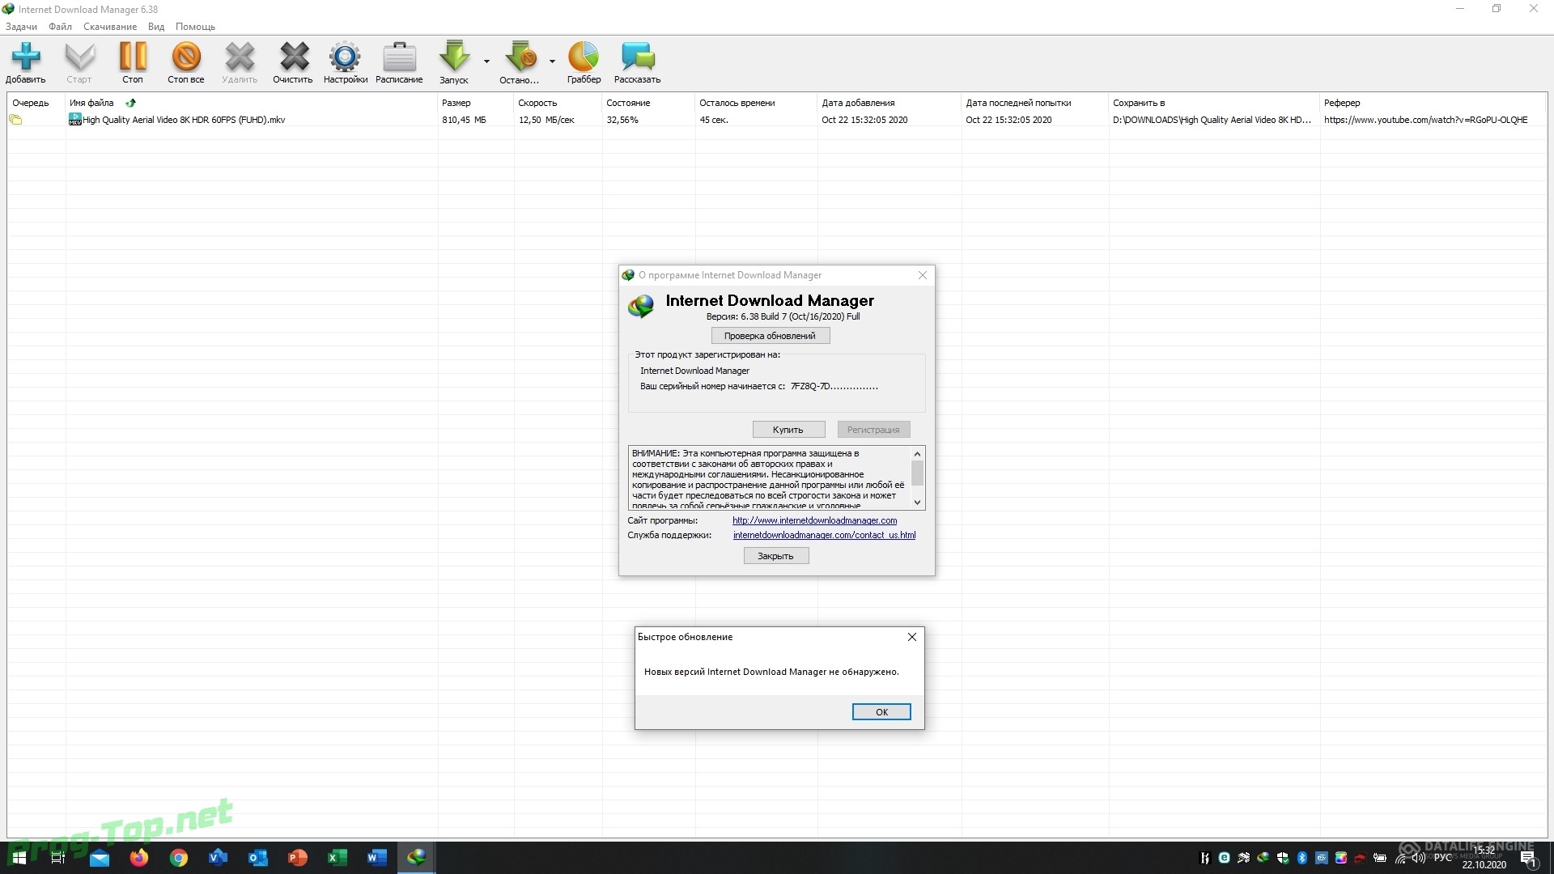Open Firefox from the taskbar
The width and height of the screenshot is (1554, 874).
pyautogui.click(x=139, y=858)
